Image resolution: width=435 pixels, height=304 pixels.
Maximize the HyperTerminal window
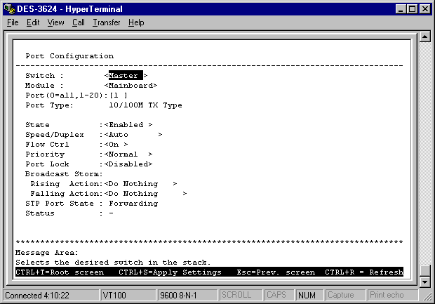(412, 8)
